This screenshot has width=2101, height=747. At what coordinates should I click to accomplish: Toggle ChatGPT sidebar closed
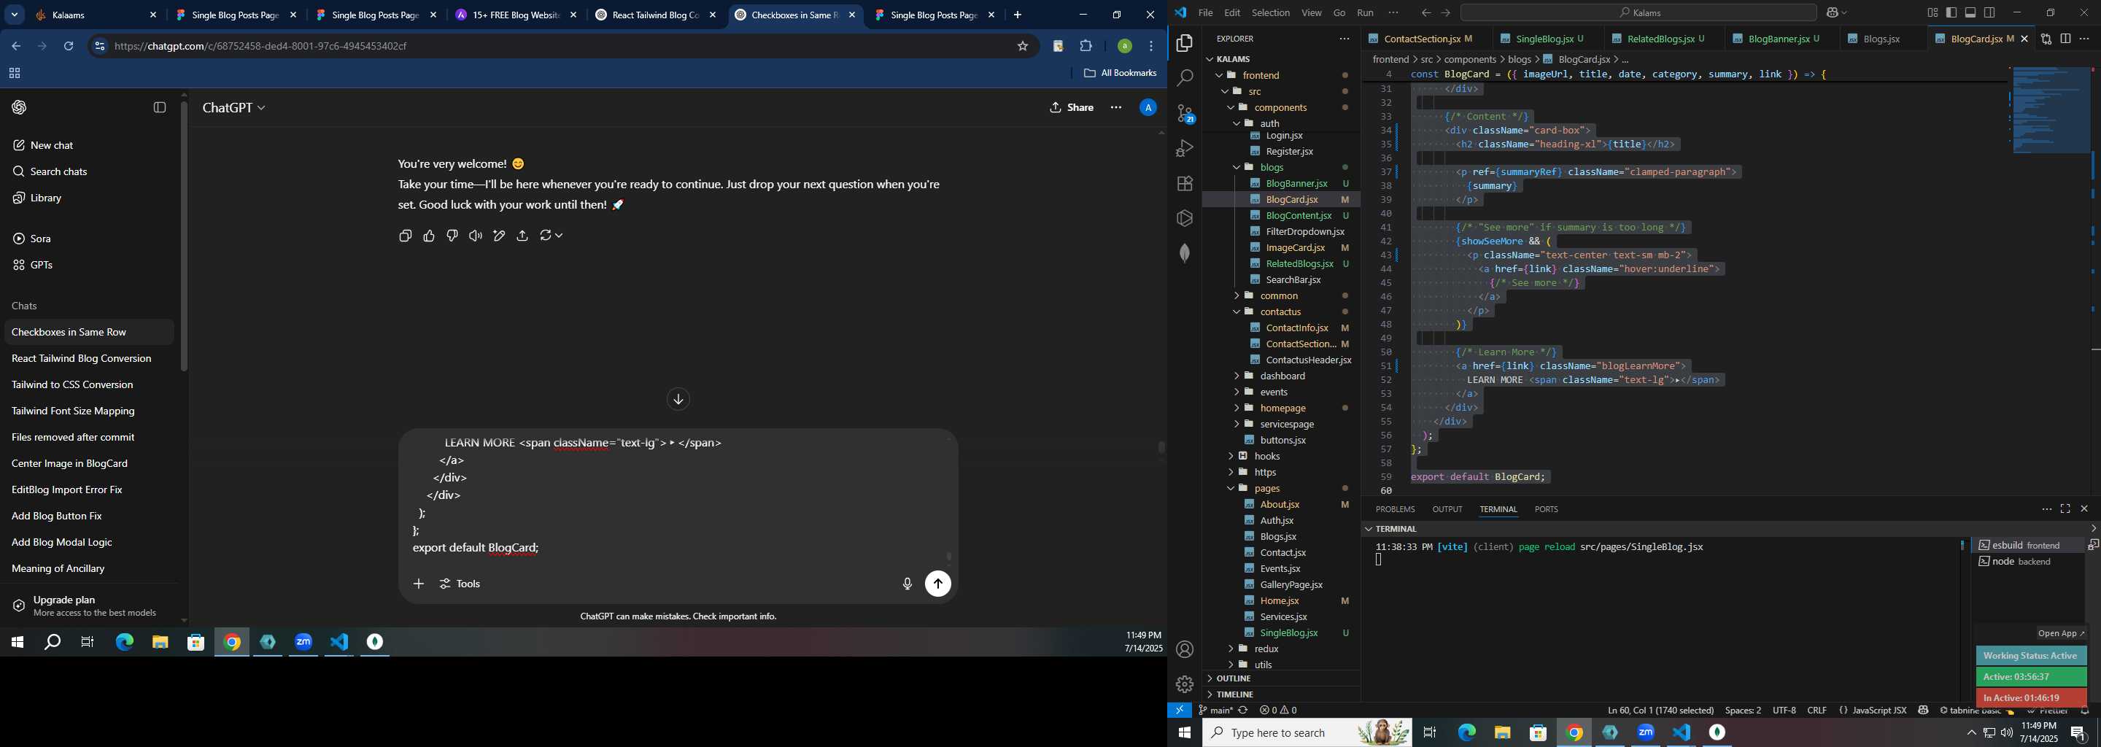click(160, 108)
